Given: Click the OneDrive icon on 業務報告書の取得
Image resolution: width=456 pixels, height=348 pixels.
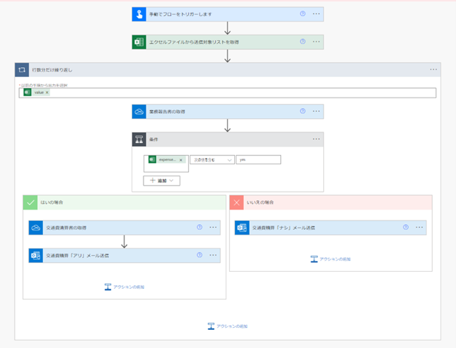Looking at the screenshot, I should click(x=139, y=111).
